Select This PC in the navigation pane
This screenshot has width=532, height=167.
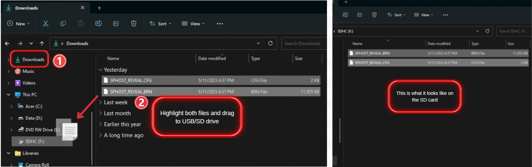26,95
